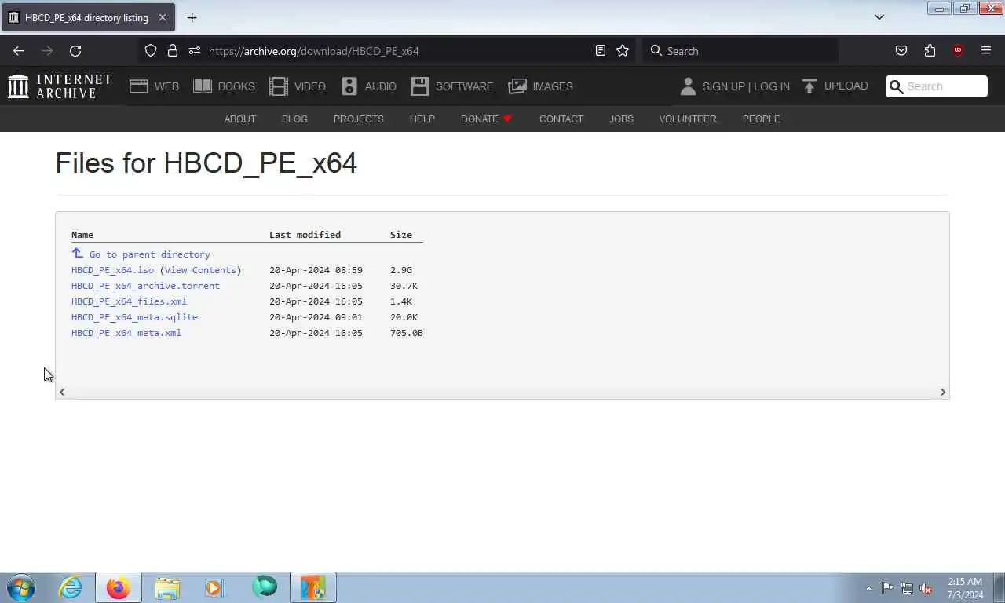The width and height of the screenshot is (1005, 603).
Task: Open HBCD_PE_x64_files.xml
Action: coord(129,301)
